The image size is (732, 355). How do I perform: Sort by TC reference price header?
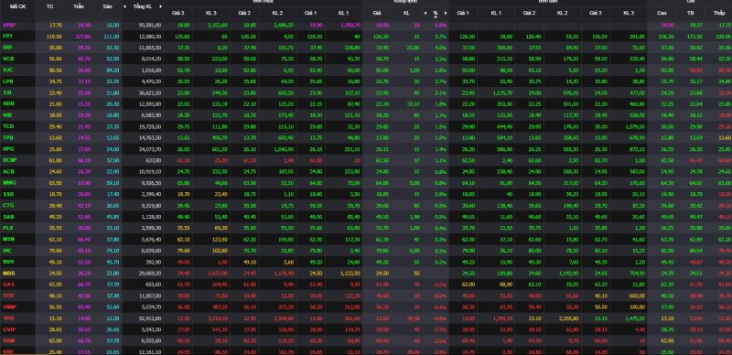pyautogui.click(x=50, y=6)
